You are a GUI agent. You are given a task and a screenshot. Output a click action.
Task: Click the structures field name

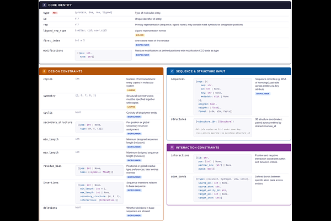tap(178, 119)
